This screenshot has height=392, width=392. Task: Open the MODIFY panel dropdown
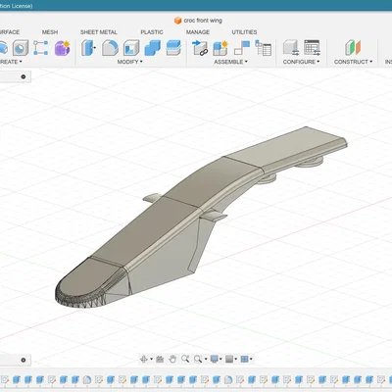(130, 62)
